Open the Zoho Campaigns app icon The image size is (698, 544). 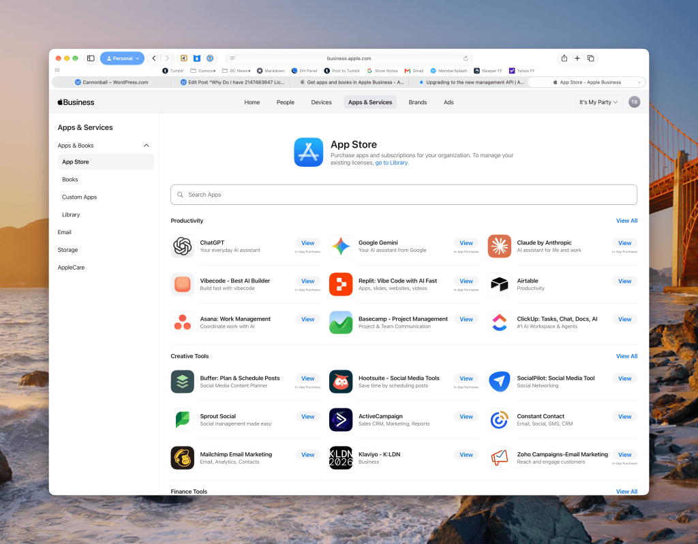coord(499,458)
